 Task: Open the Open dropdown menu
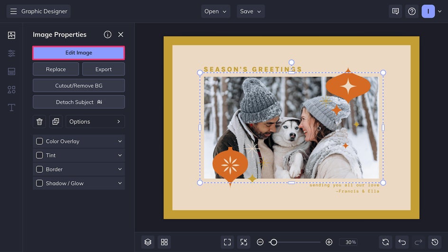[x=215, y=11]
